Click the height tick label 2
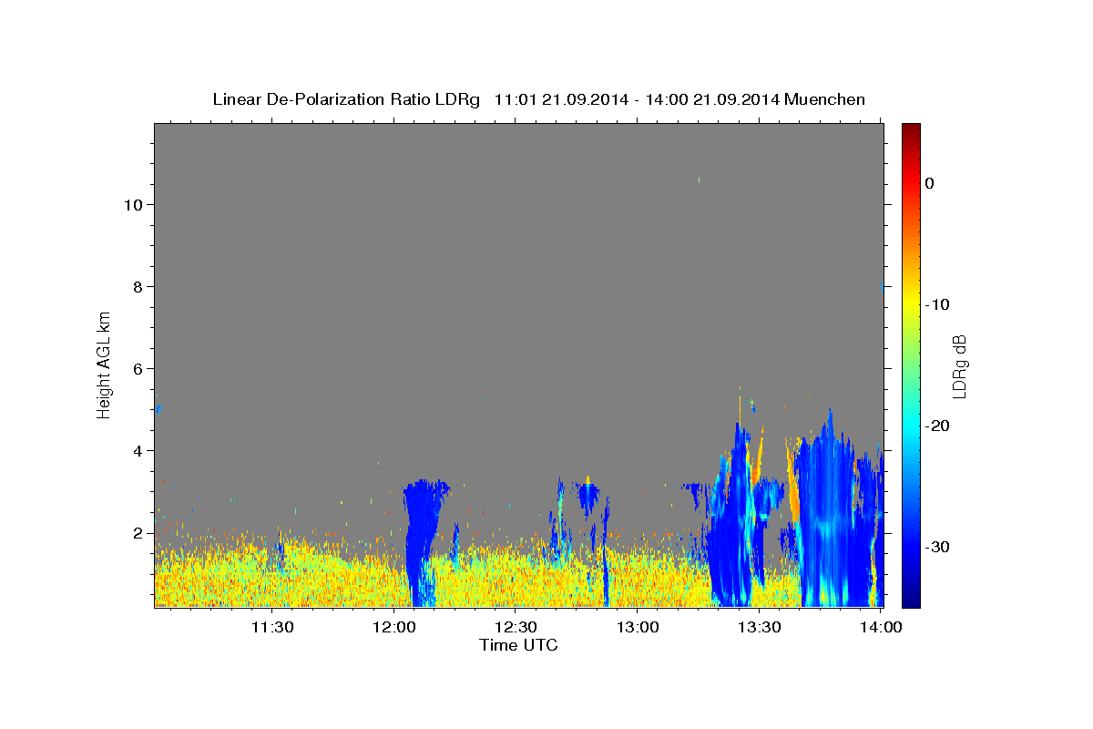This screenshot has width=1093, height=729. coord(138,533)
